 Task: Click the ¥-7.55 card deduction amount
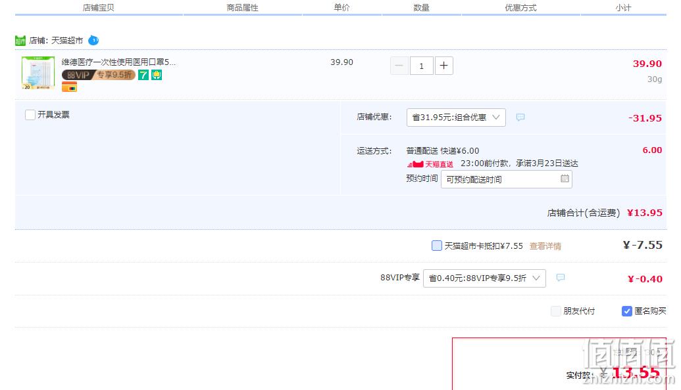643,246
